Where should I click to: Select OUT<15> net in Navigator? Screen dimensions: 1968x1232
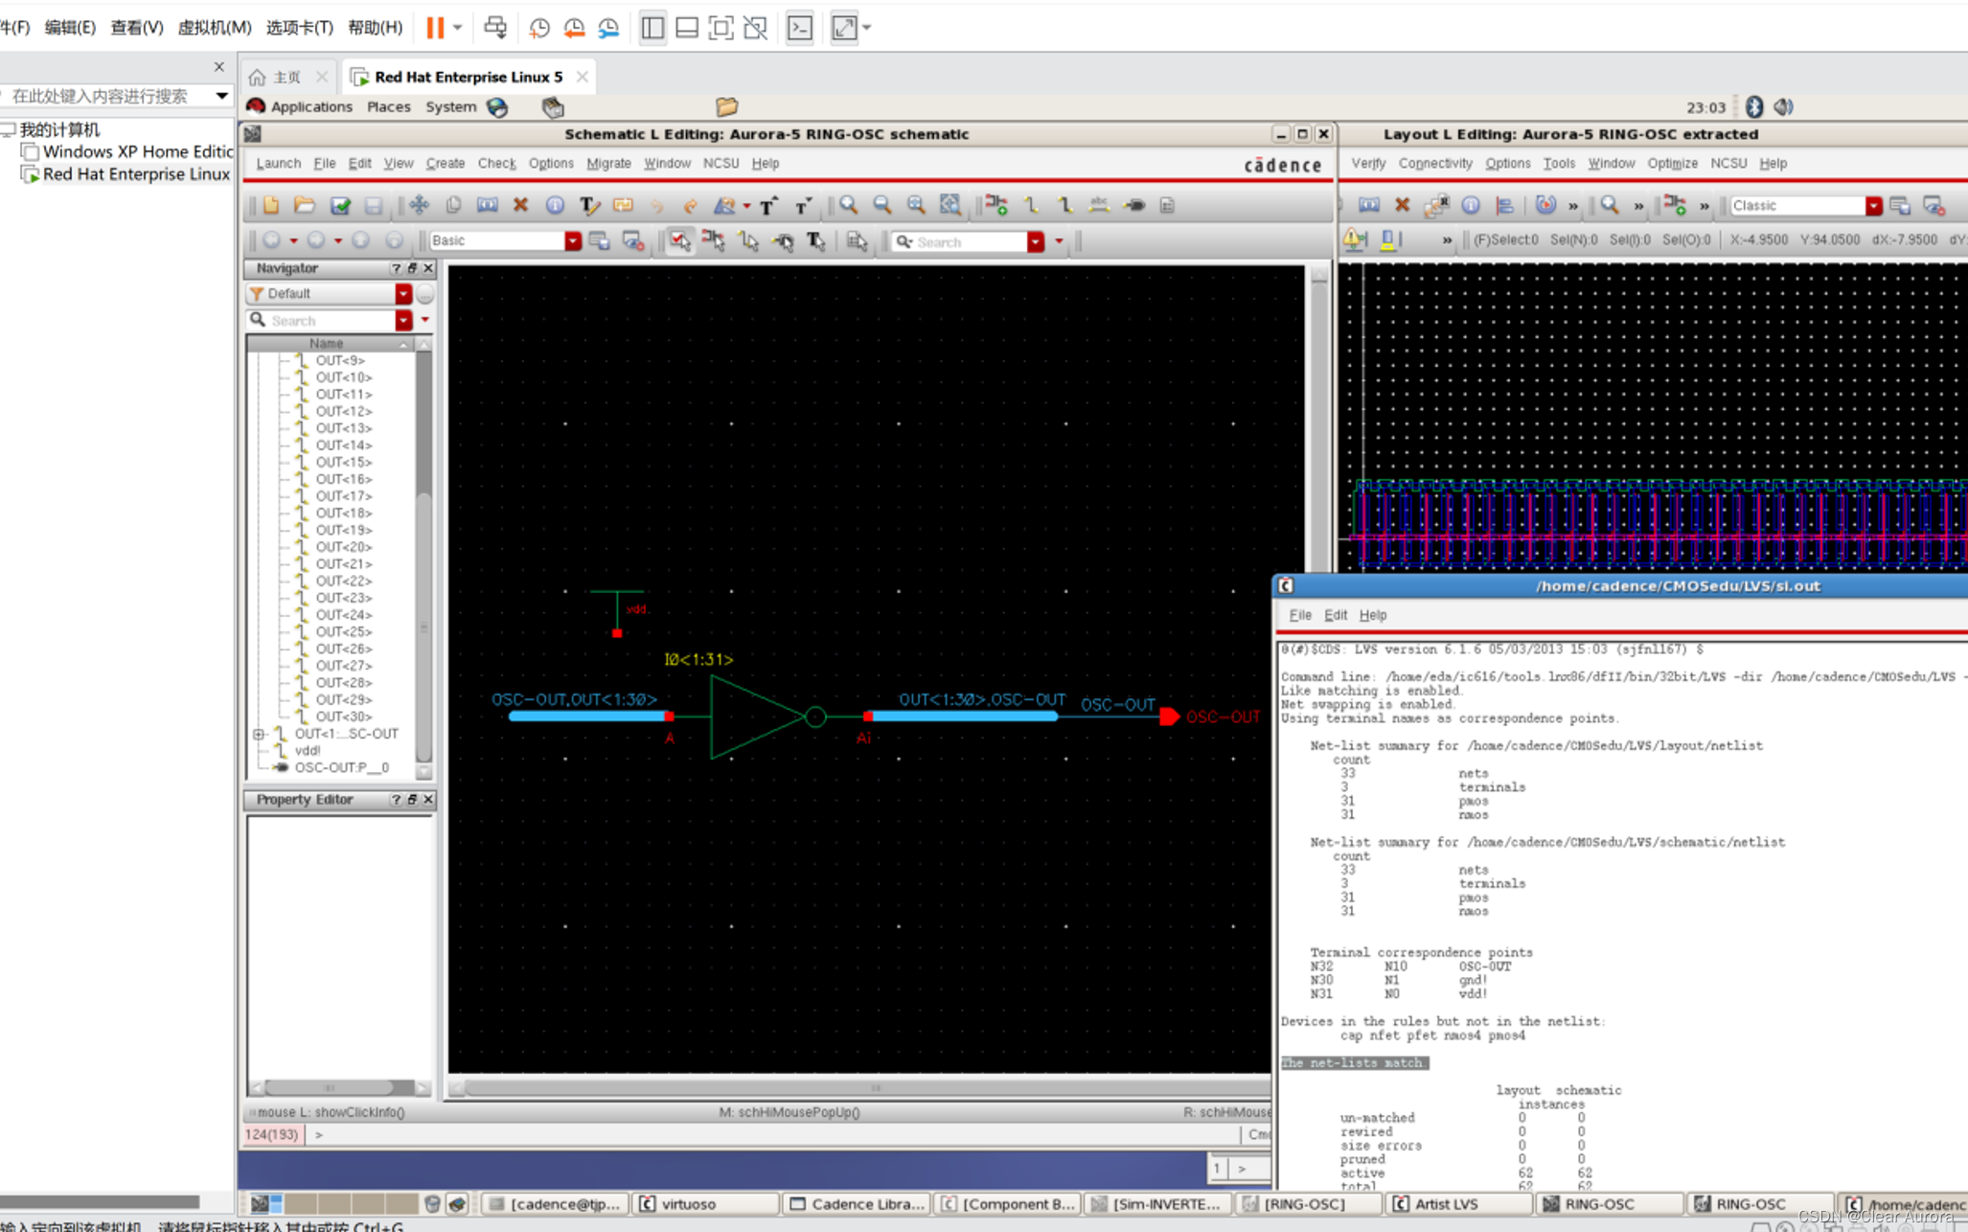coord(344,463)
